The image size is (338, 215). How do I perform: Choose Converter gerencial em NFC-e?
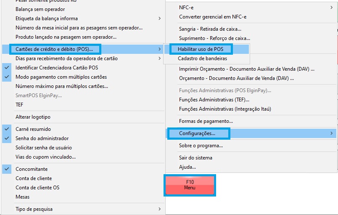pos(212,17)
